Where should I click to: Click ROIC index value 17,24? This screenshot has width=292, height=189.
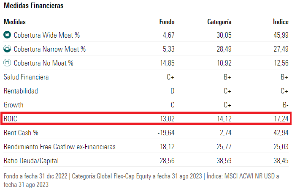coord(281,119)
